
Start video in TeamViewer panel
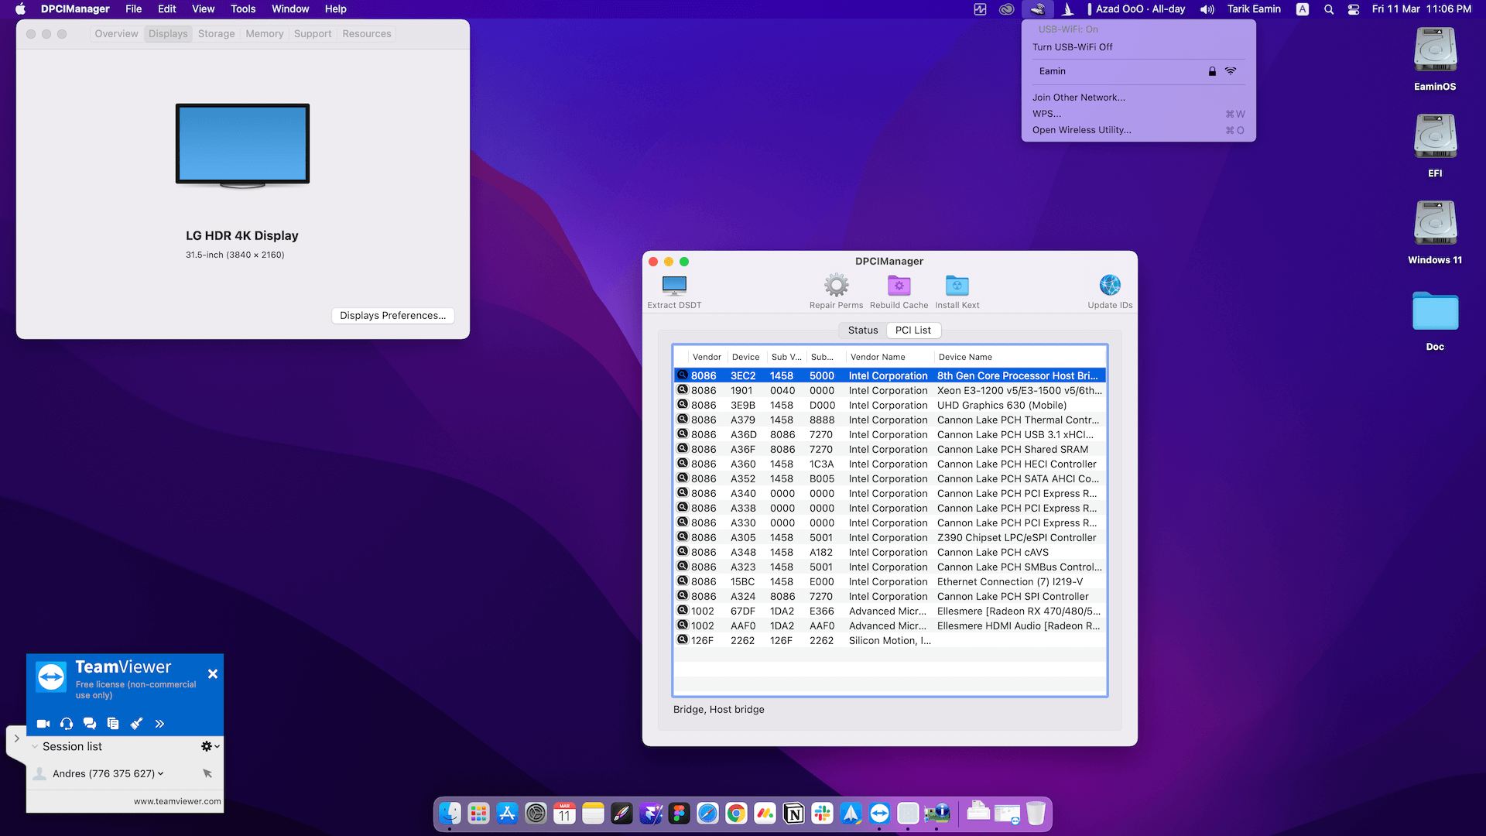[43, 724]
